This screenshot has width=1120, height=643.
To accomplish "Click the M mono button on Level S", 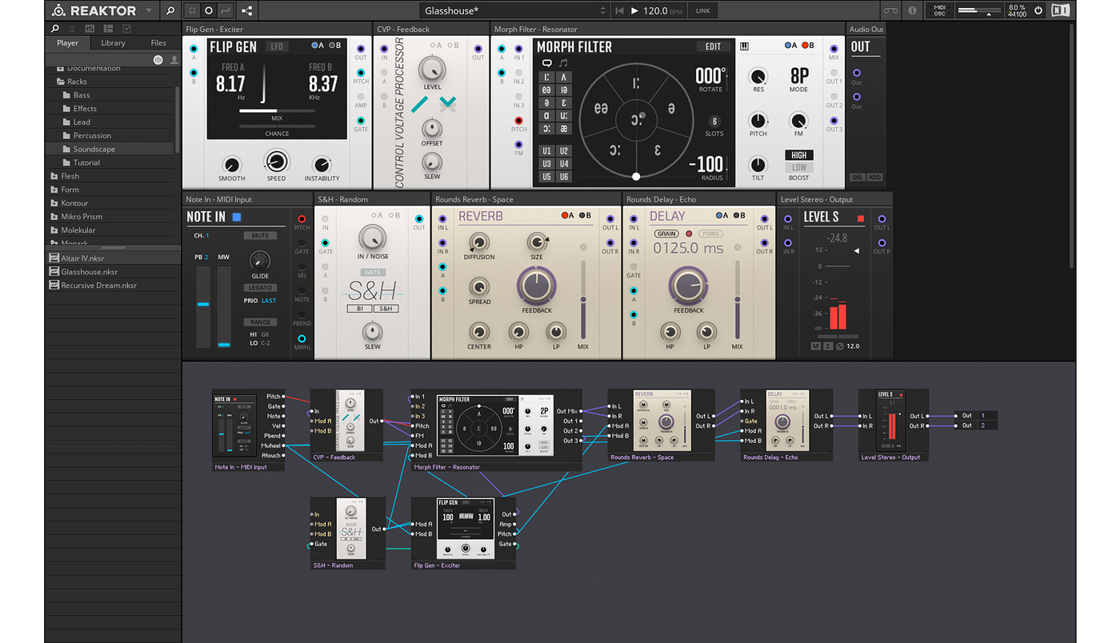I will [815, 345].
